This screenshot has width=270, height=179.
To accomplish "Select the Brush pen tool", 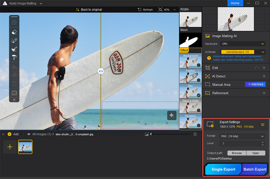I will pyautogui.click(x=14, y=40).
